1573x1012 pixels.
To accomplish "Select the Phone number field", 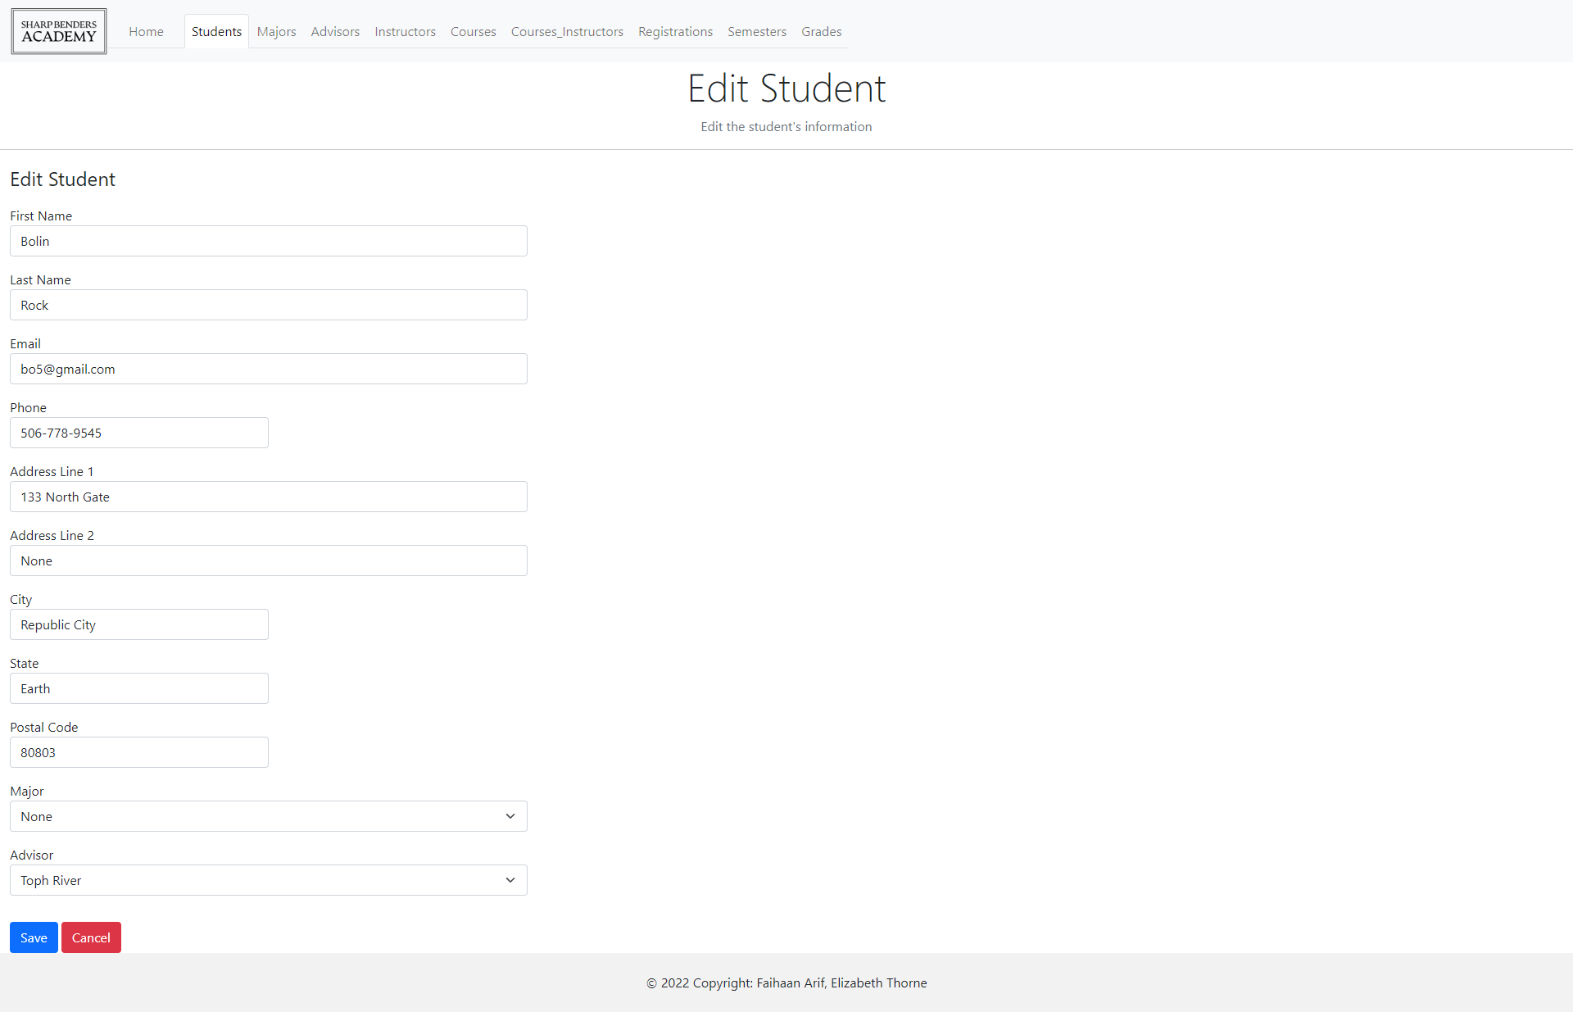I will (x=139, y=433).
